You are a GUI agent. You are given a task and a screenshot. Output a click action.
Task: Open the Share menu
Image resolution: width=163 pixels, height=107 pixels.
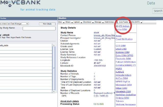(68, 22)
